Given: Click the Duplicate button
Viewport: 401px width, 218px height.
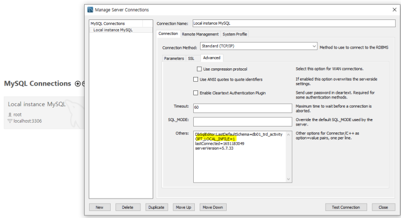Looking at the screenshot, I should click(x=157, y=207).
